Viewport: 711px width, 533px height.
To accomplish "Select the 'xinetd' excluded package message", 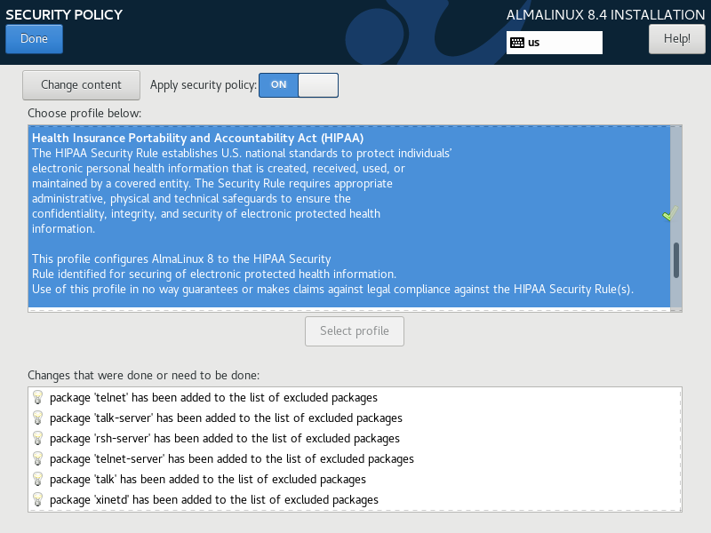I will (213, 500).
